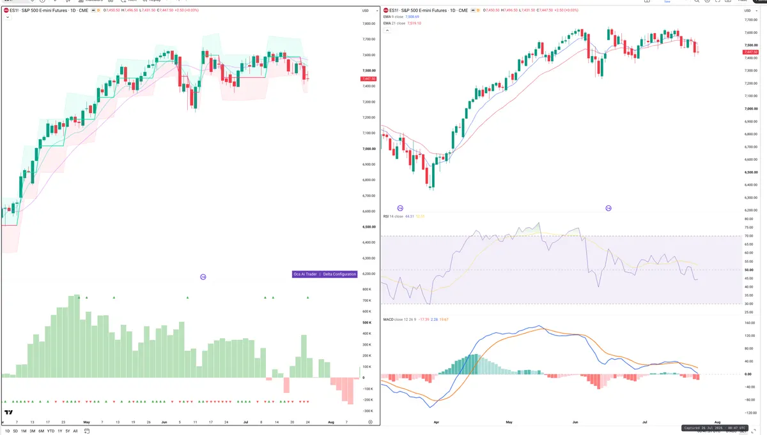Image resolution: width=767 pixels, height=435 pixels.
Task: Click the ES1! symbol logo in the EMA chart
Action: pyautogui.click(x=385, y=11)
